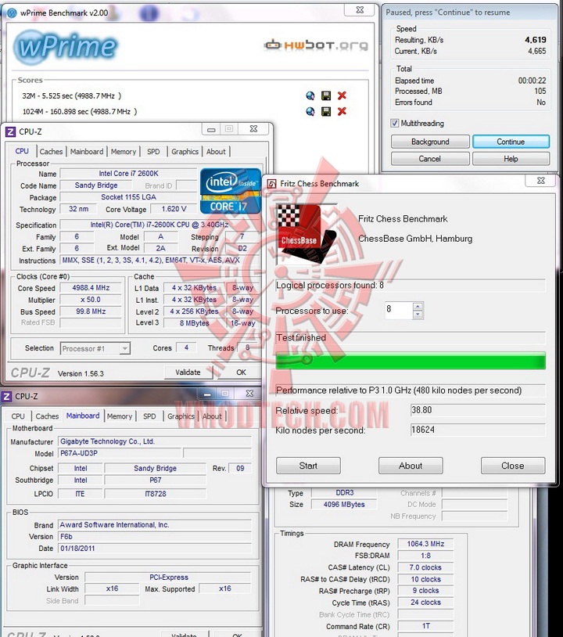Viewport: 563px width, 637px height.
Task: Click the Kilo nodes per second value 18624
Action: click(x=478, y=430)
